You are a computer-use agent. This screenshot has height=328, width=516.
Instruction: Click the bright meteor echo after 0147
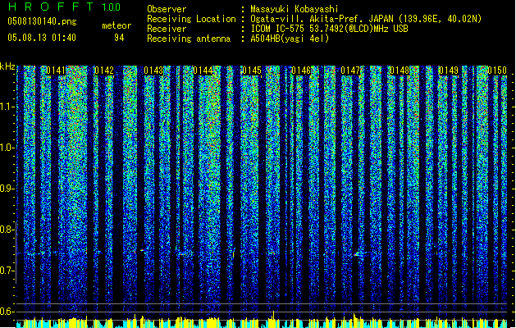tap(360, 254)
